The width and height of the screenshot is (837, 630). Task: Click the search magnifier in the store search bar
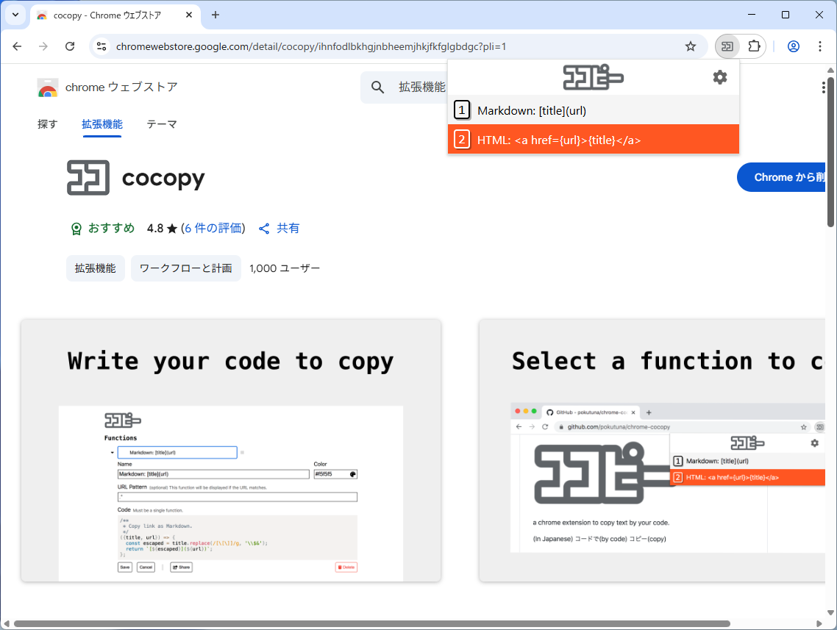pyautogui.click(x=377, y=87)
